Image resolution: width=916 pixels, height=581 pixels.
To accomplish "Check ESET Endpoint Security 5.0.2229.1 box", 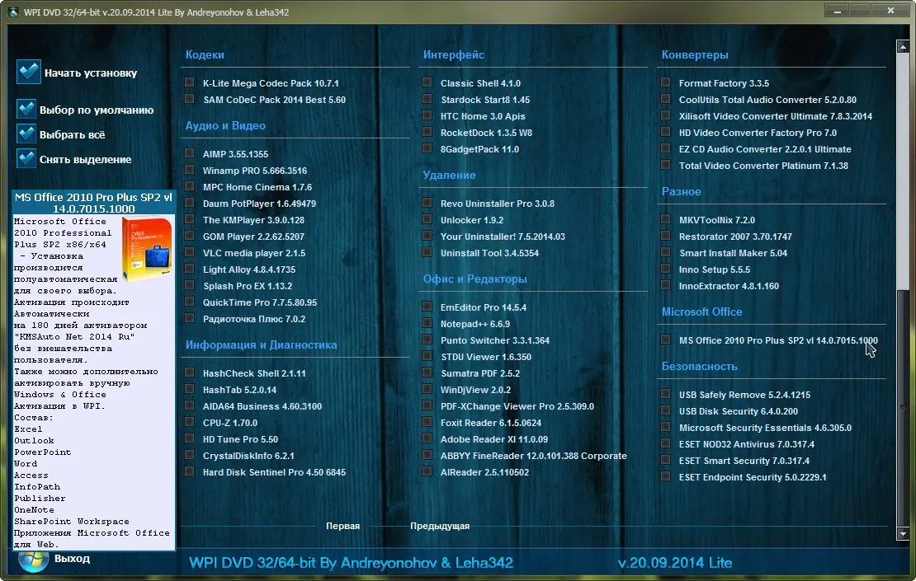I will coord(665,476).
